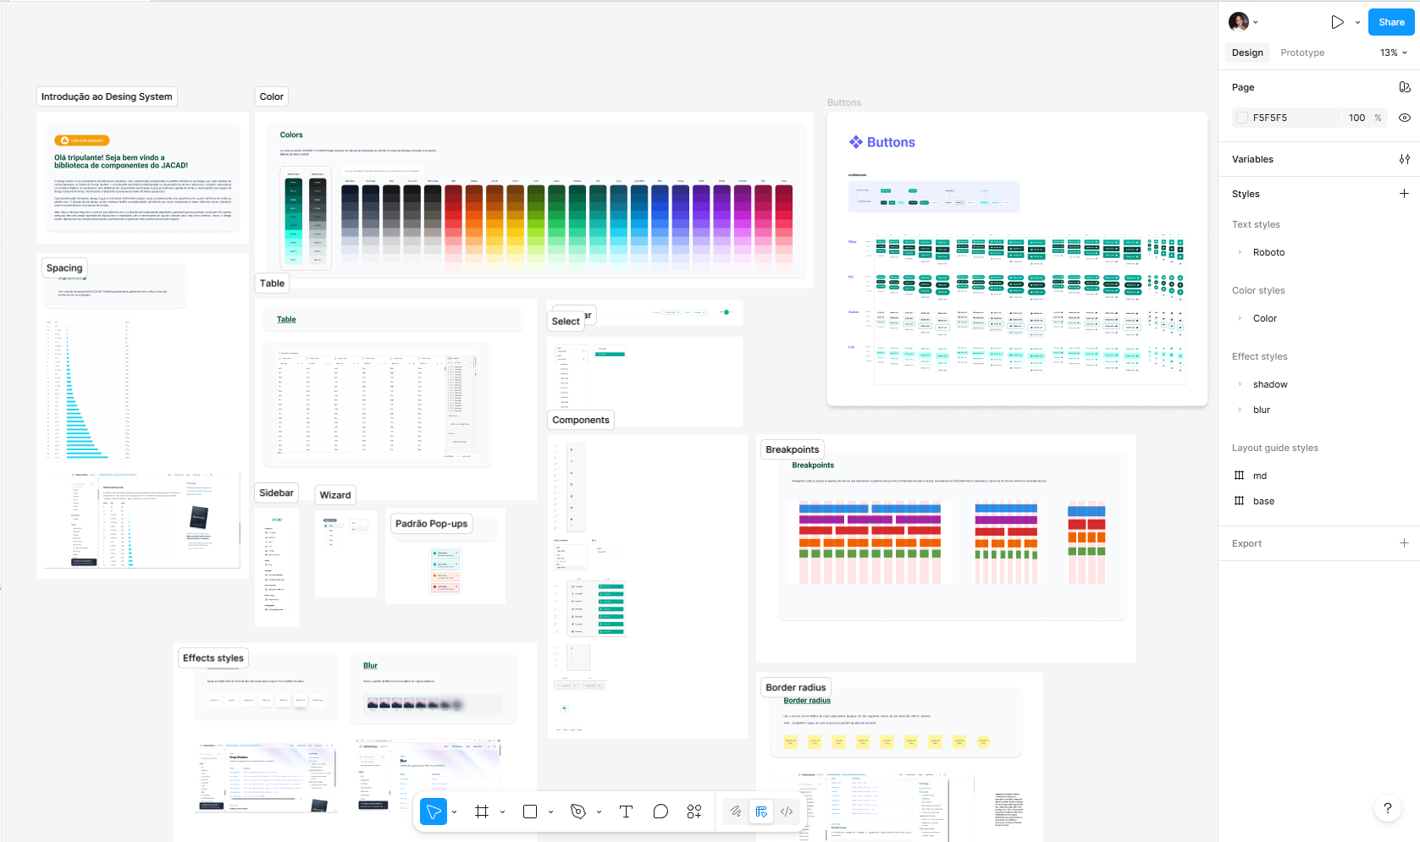
Task: Switch to the Prototype tab
Action: click(1301, 52)
